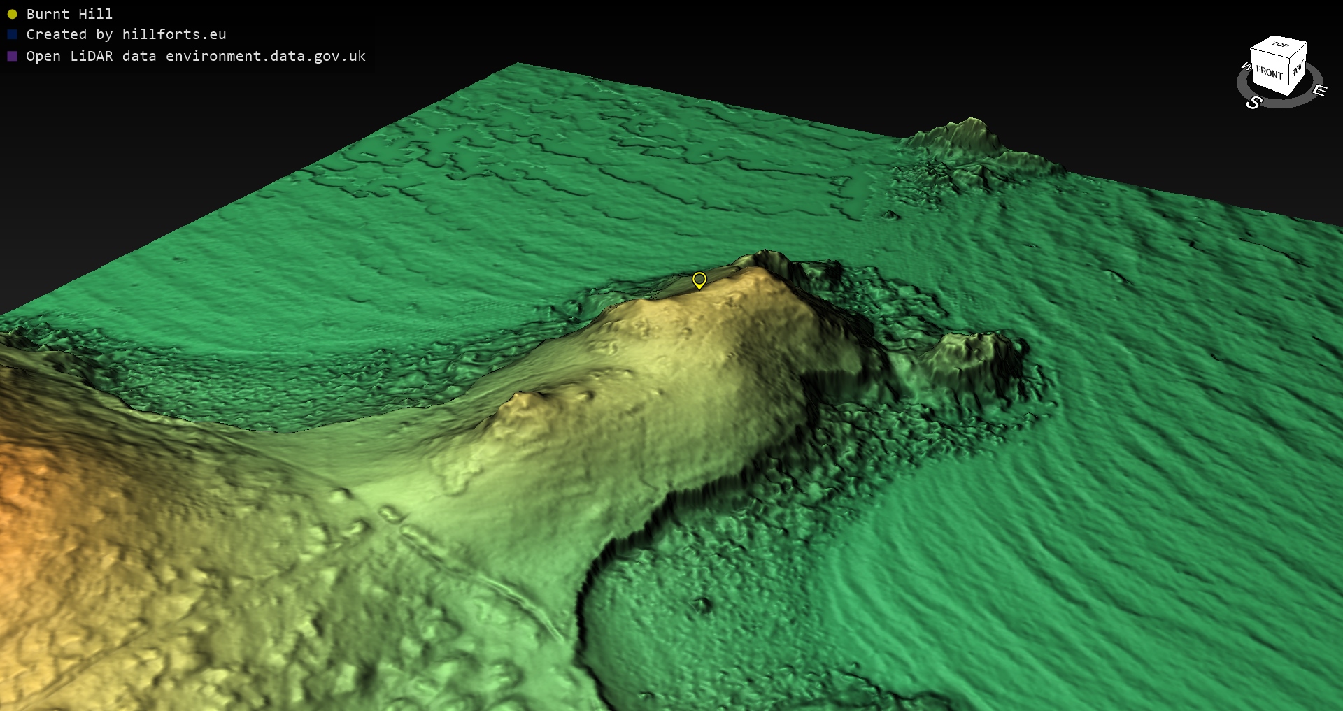1343x711 pixels.
Task: Click the yellow circle legend marker
Action: (12, 14)
